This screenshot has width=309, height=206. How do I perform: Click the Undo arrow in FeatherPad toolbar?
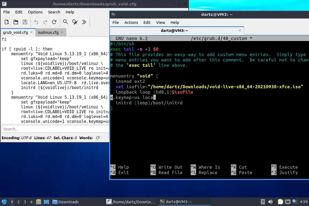tap(36, 22)
